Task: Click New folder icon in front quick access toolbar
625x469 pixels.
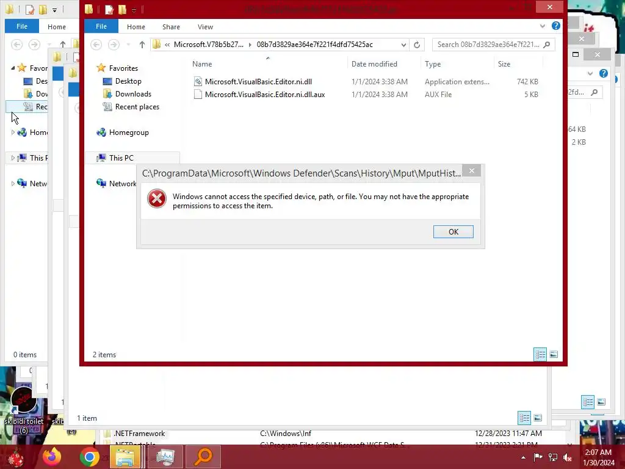Action: (x=122, y=9)
